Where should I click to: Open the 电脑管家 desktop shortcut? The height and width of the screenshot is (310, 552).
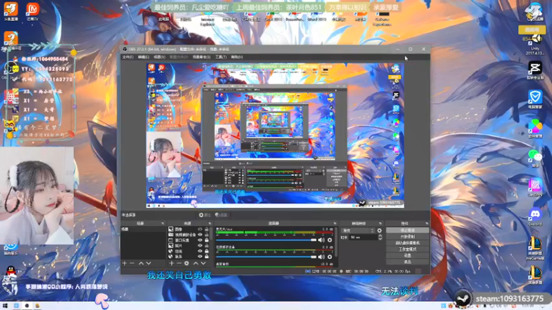[x=535, y=99]
